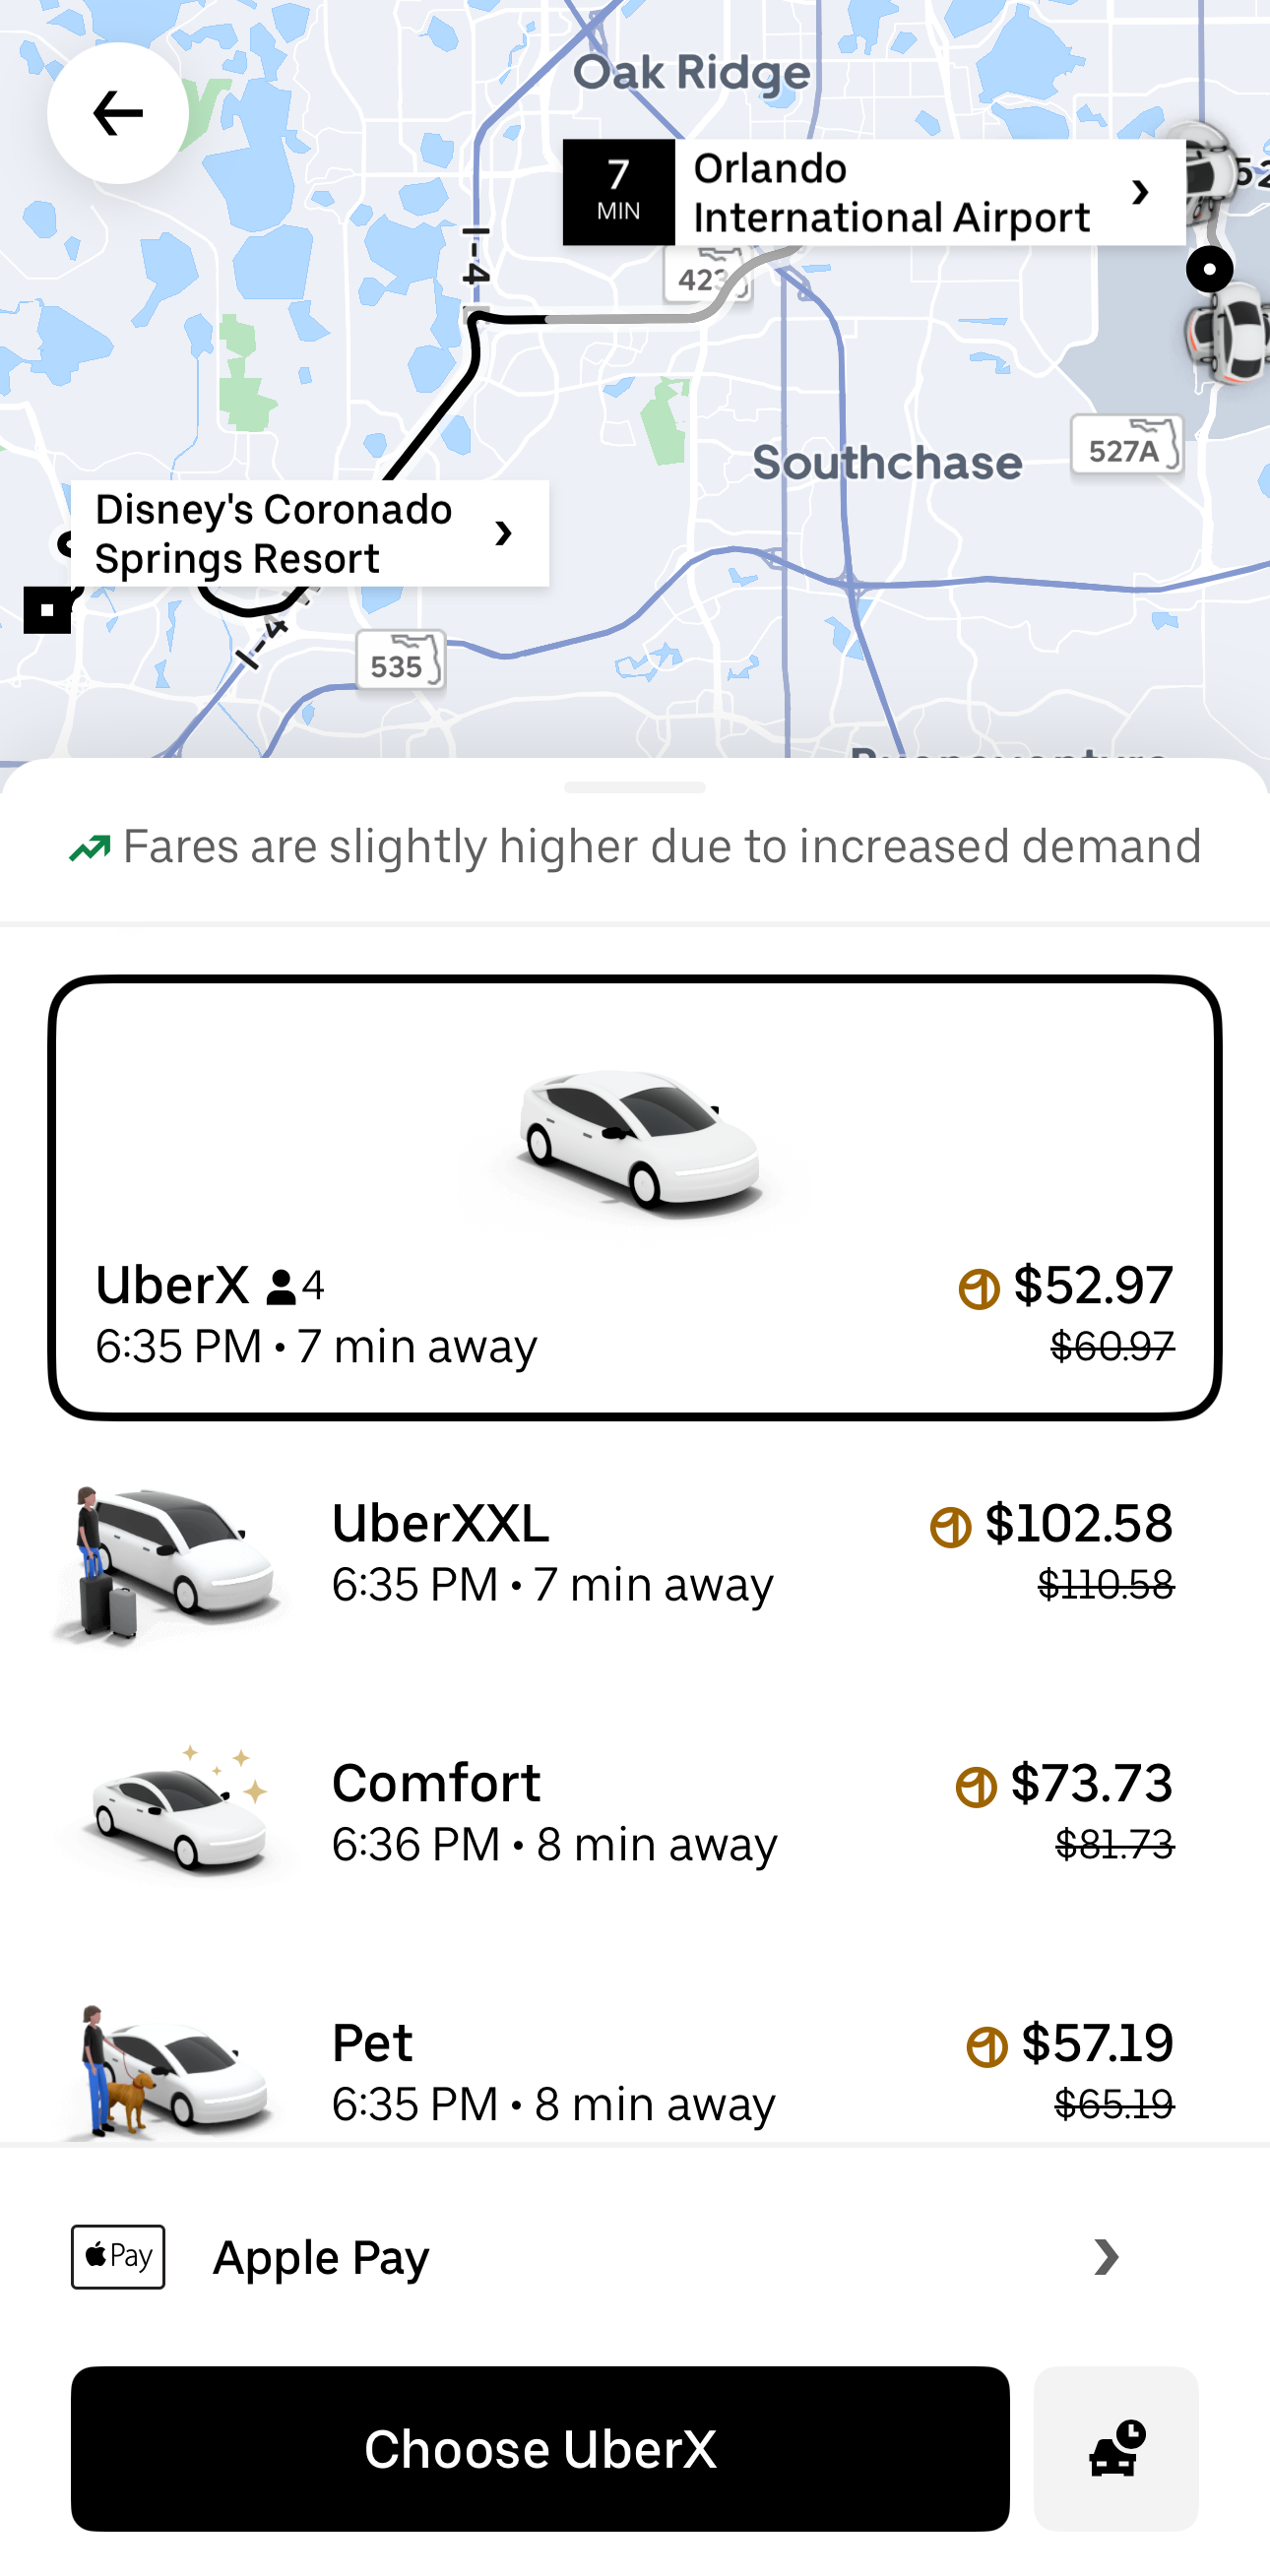Tap the Apple Pay logo icon
This screenshot has width=1270, height=2576.
(x=117, y=2256)
